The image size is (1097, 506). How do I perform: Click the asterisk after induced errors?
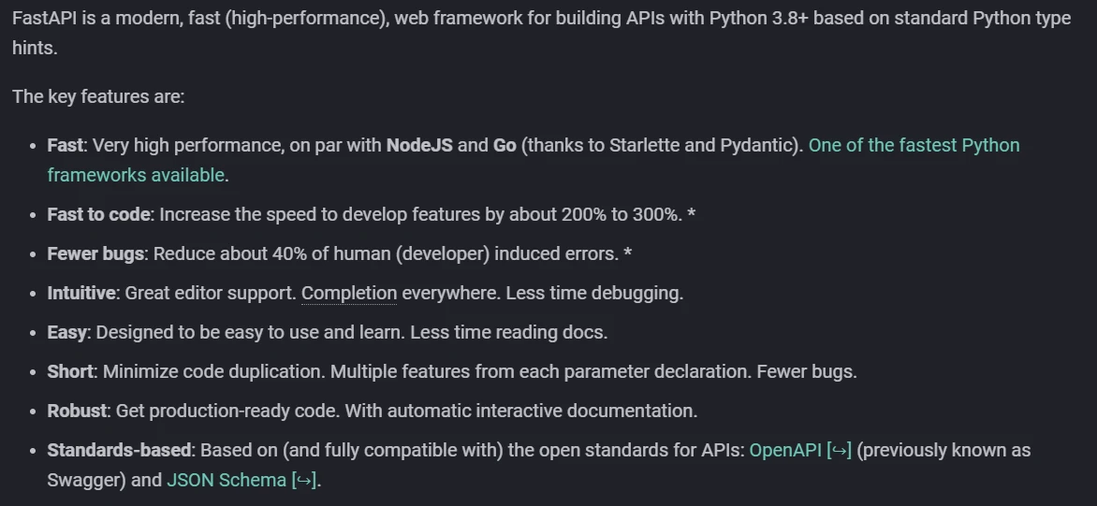coord(627,253)
